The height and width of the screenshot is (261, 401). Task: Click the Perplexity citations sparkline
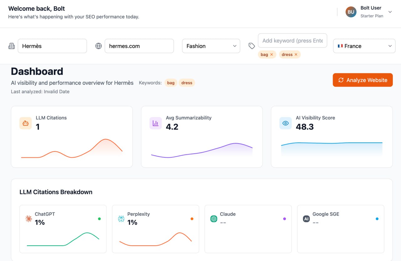pos(156,239)
